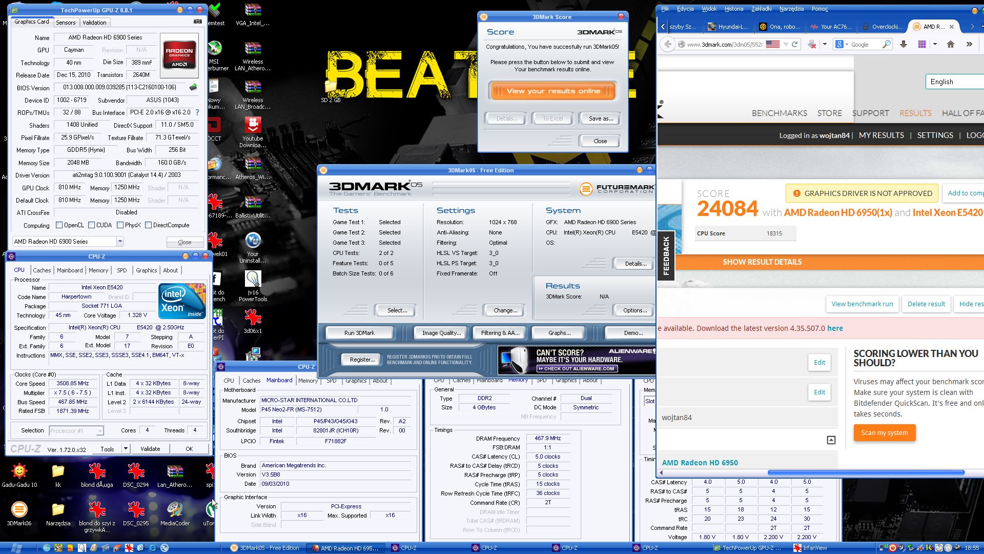The width and height of the screenshot is (984, 554).
Task: Open the jv16 PowerTools desktop icon
Action: [253, 286]
